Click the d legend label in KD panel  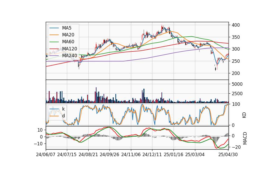(63, 116)
